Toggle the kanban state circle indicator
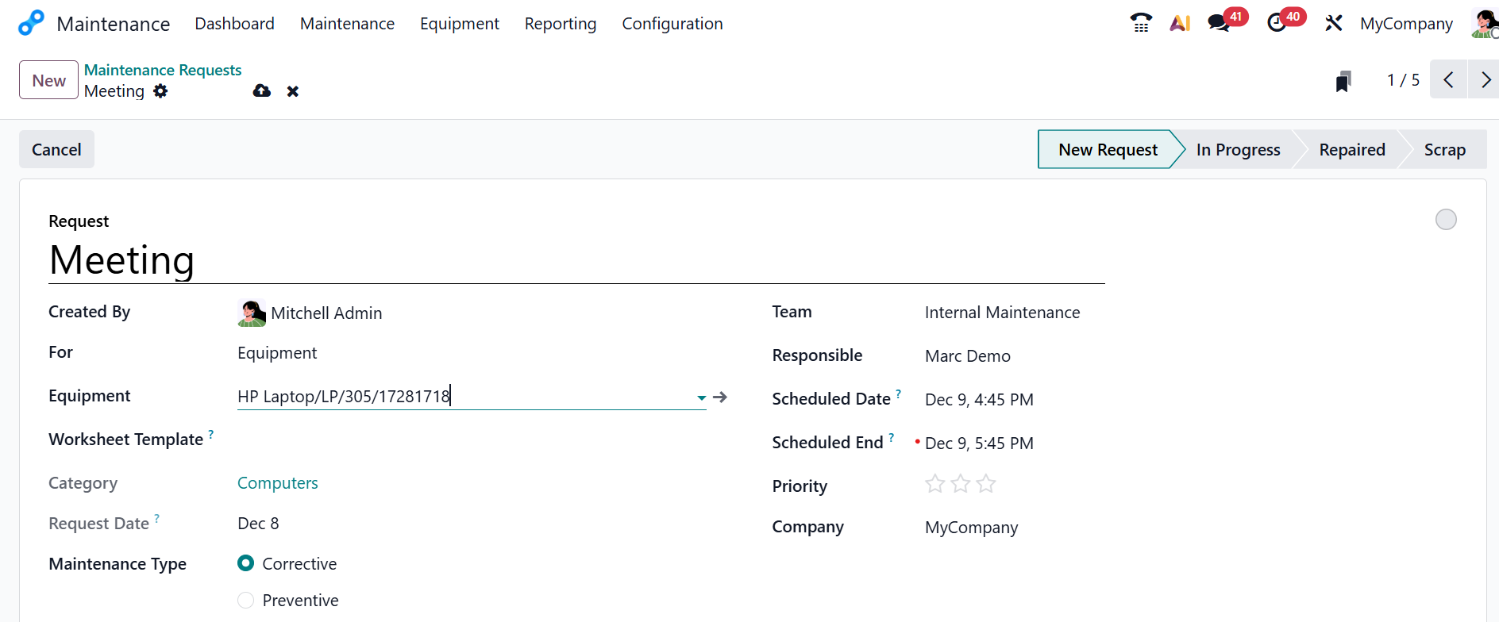The image size is (1499, 622). pyautogui.click(x=1446, y=219)
